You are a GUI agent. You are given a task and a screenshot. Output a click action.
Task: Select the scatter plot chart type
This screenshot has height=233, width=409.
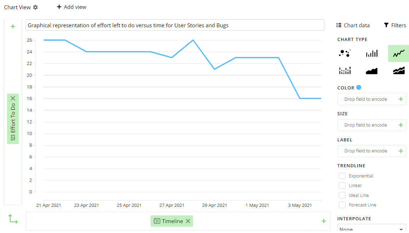345,53
